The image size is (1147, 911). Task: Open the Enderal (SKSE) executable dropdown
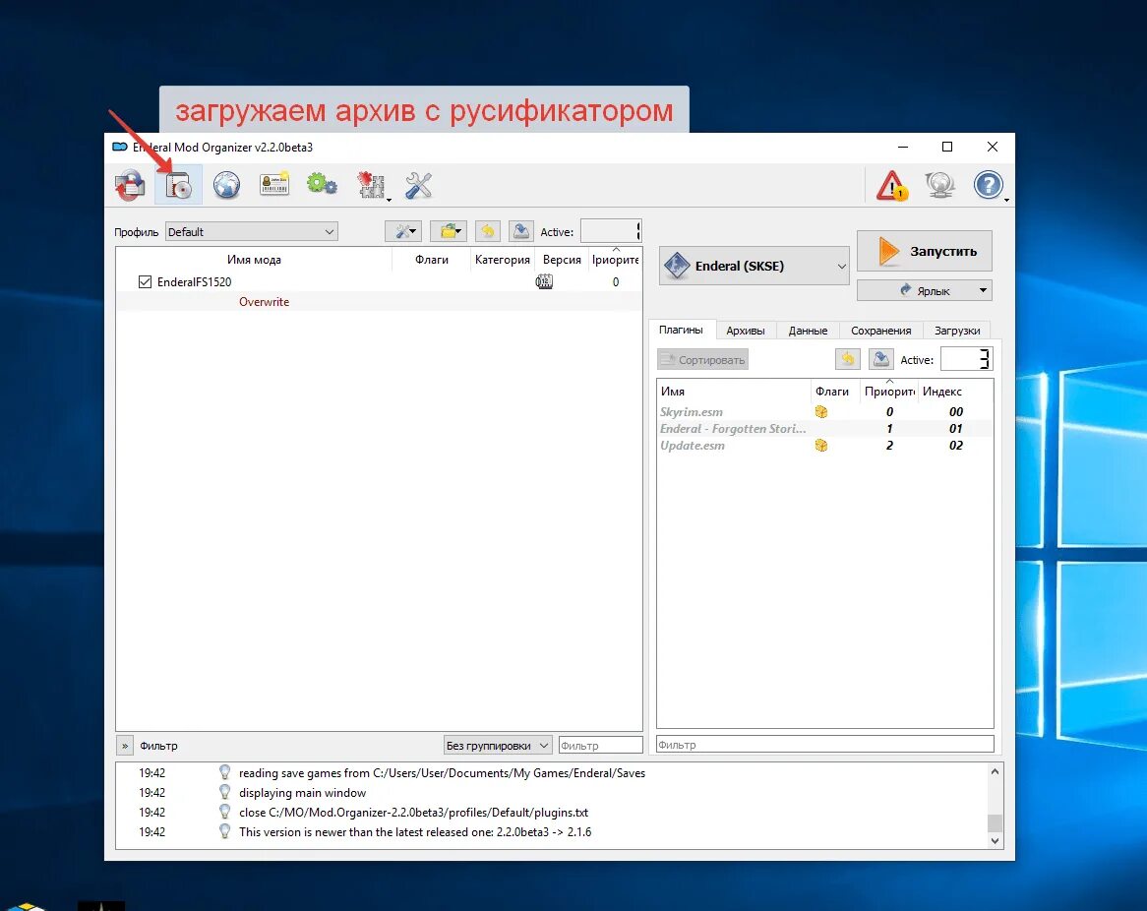[x=755, y=266]
